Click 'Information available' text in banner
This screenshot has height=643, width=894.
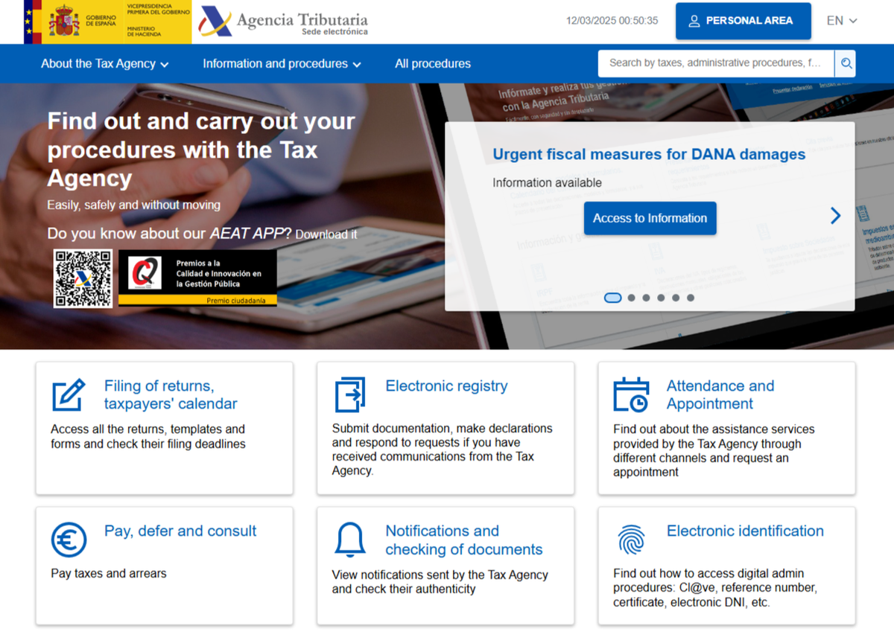[x=547, y=183]
